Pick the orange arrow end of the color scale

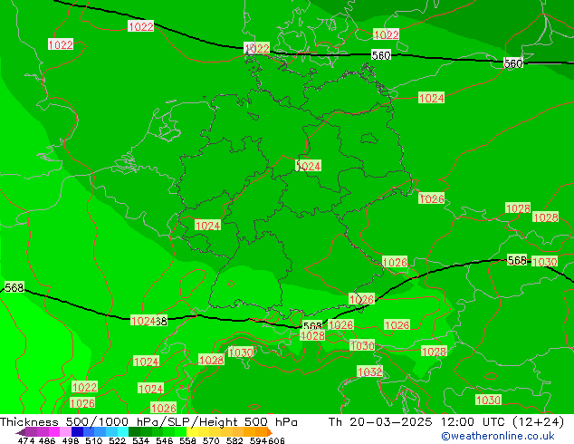coord(270,432)
